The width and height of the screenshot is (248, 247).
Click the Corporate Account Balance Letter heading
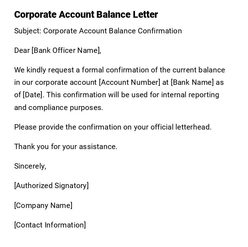(86, 15)
